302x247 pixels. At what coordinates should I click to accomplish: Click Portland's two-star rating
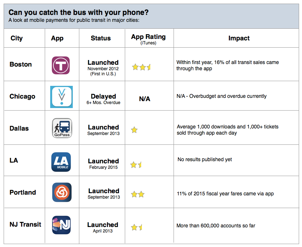138,194
